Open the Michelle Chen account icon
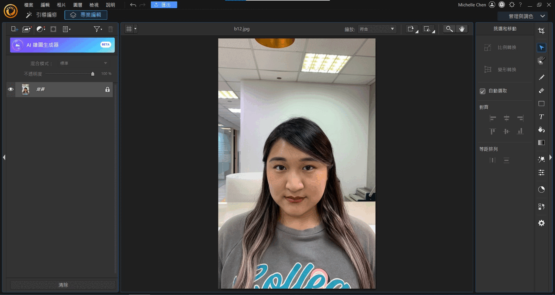 point(492,5)
